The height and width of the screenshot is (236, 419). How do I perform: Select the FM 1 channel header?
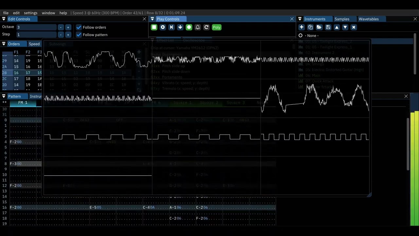click(x=23, y=103)
